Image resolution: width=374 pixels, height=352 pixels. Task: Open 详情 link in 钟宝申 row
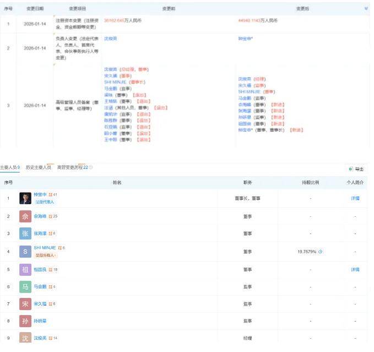tap(355, 198)
